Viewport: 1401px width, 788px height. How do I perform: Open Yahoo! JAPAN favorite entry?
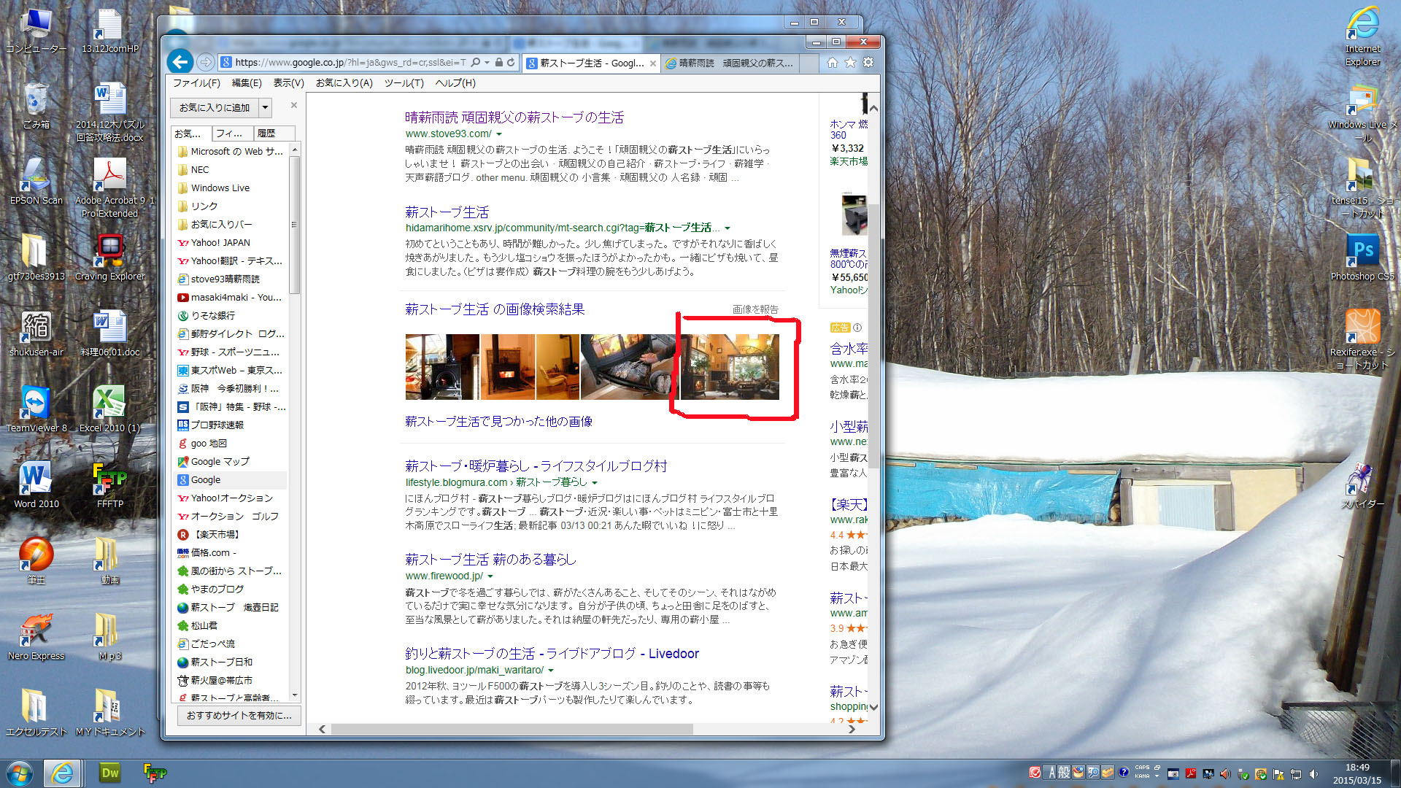220,243
